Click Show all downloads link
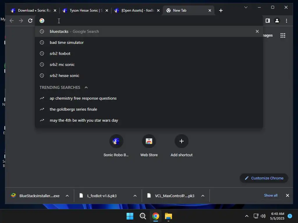Image resolution: width=298 pixels, height=223 pixels. tap(271, 195)
